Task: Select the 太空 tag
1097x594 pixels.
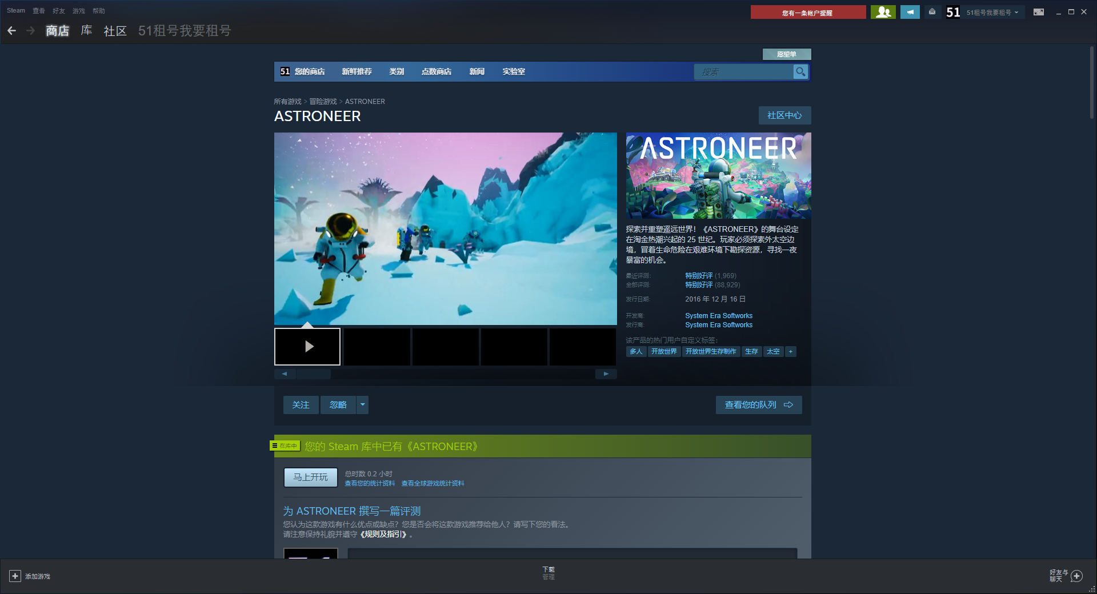Action: point(773,352)
